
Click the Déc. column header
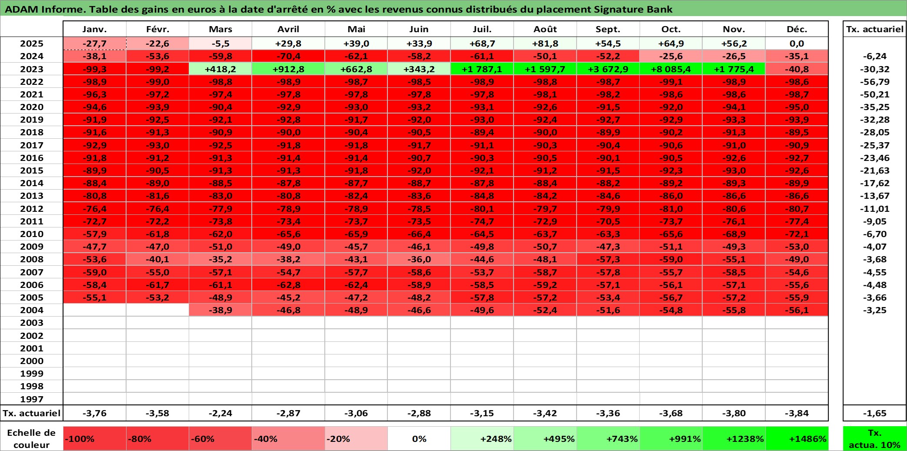(x=797, y=29)
